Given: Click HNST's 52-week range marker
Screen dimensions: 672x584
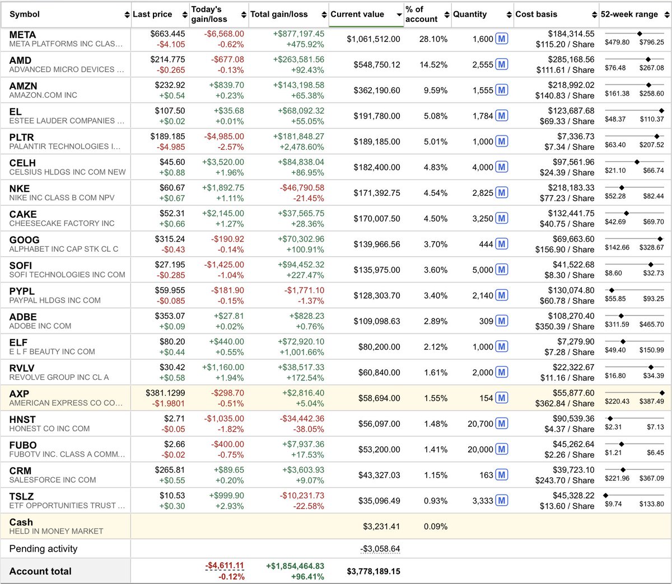Looking at the screenshot, I should [x=610, y=418].
